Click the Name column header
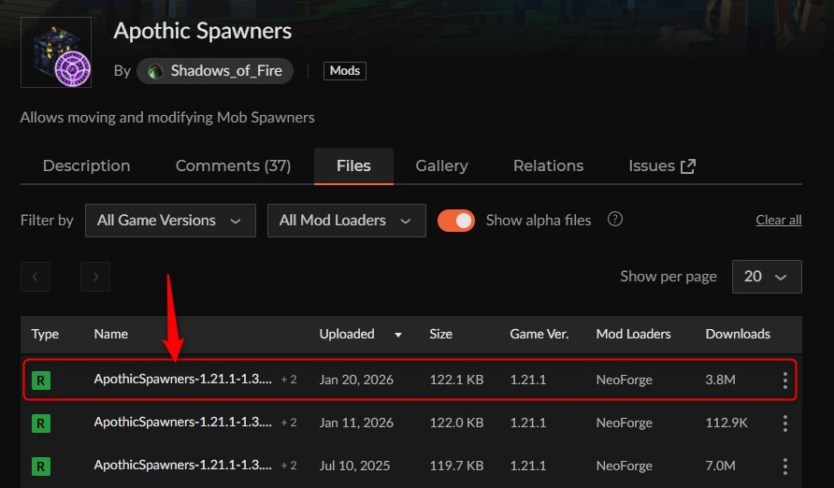Screen dimensions: 834x488 click(111, 334)
